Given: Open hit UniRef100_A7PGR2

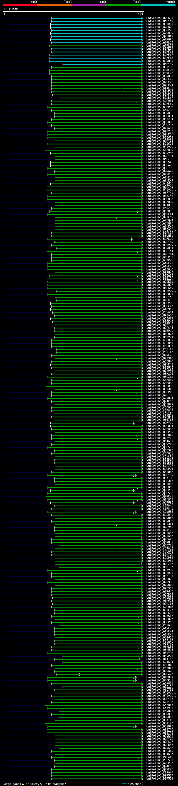Looking at the screenshot, I should coord(159,27).
